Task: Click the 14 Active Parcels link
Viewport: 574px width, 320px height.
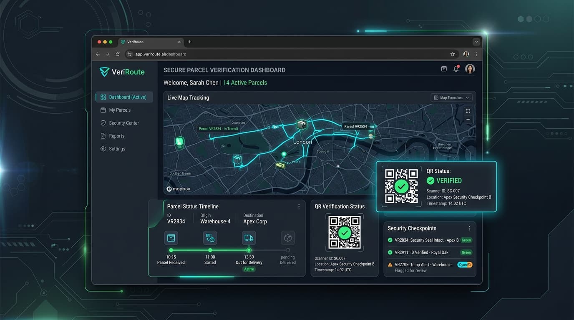Action: click(x=245, y=82)
